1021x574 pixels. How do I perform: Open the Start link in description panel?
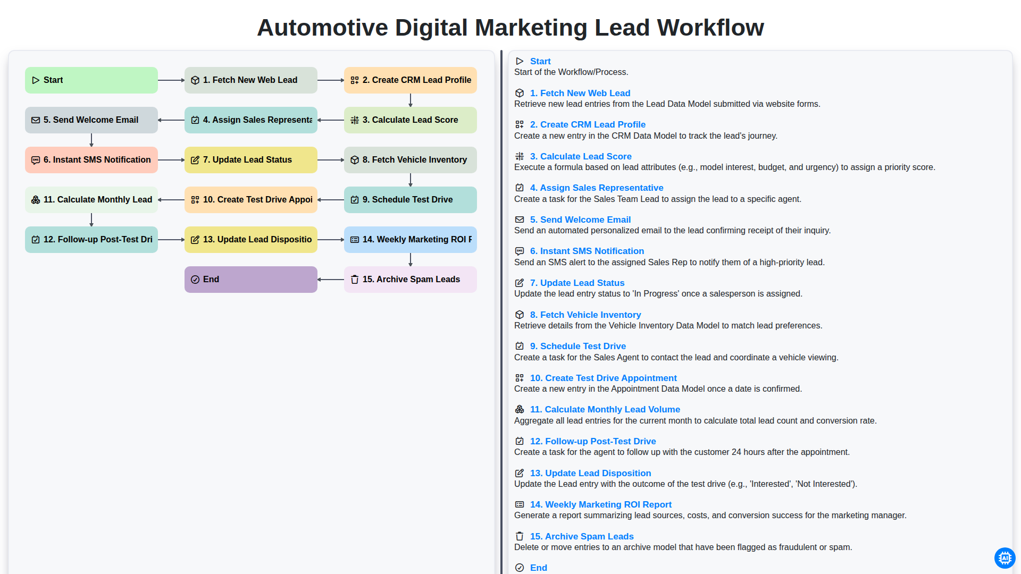pos(540,61)
